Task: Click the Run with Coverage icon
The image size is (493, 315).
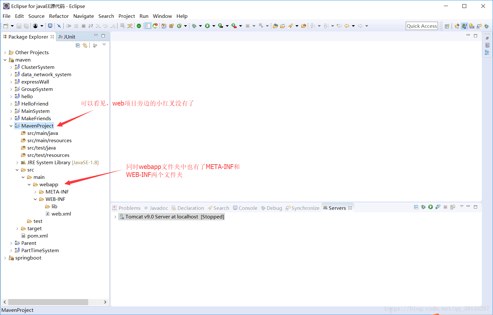Action: tap(220, 26)
